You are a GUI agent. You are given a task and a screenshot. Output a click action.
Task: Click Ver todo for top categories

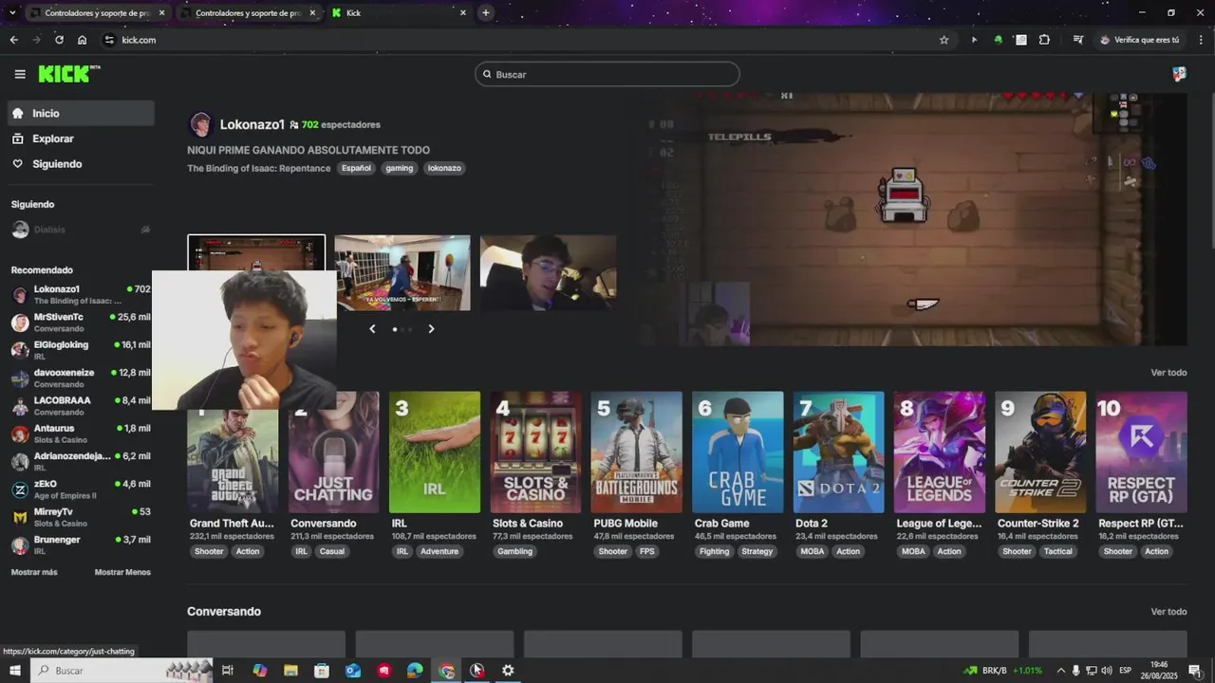pos(1168,373)
